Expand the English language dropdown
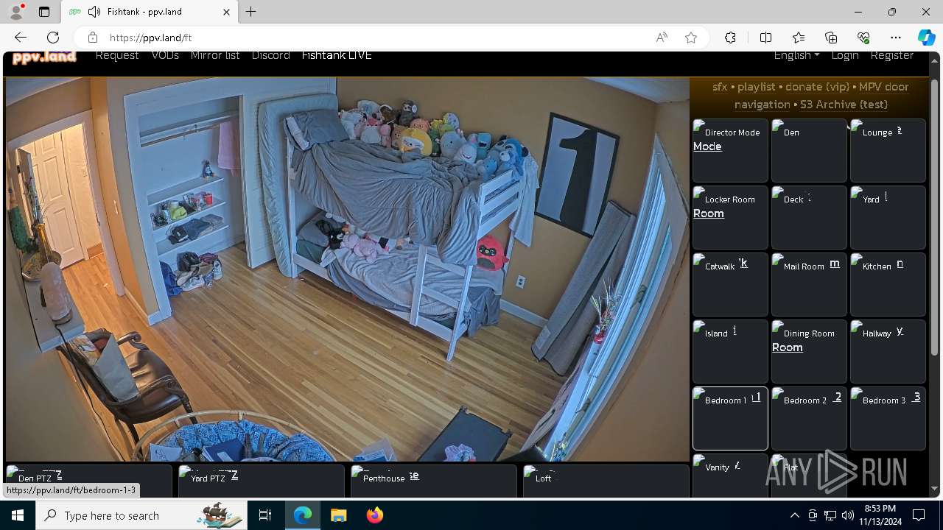 click(796, 55)
